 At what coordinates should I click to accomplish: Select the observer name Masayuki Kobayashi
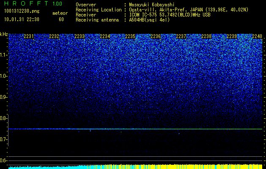pyautogui.click(x=152, y=5)
